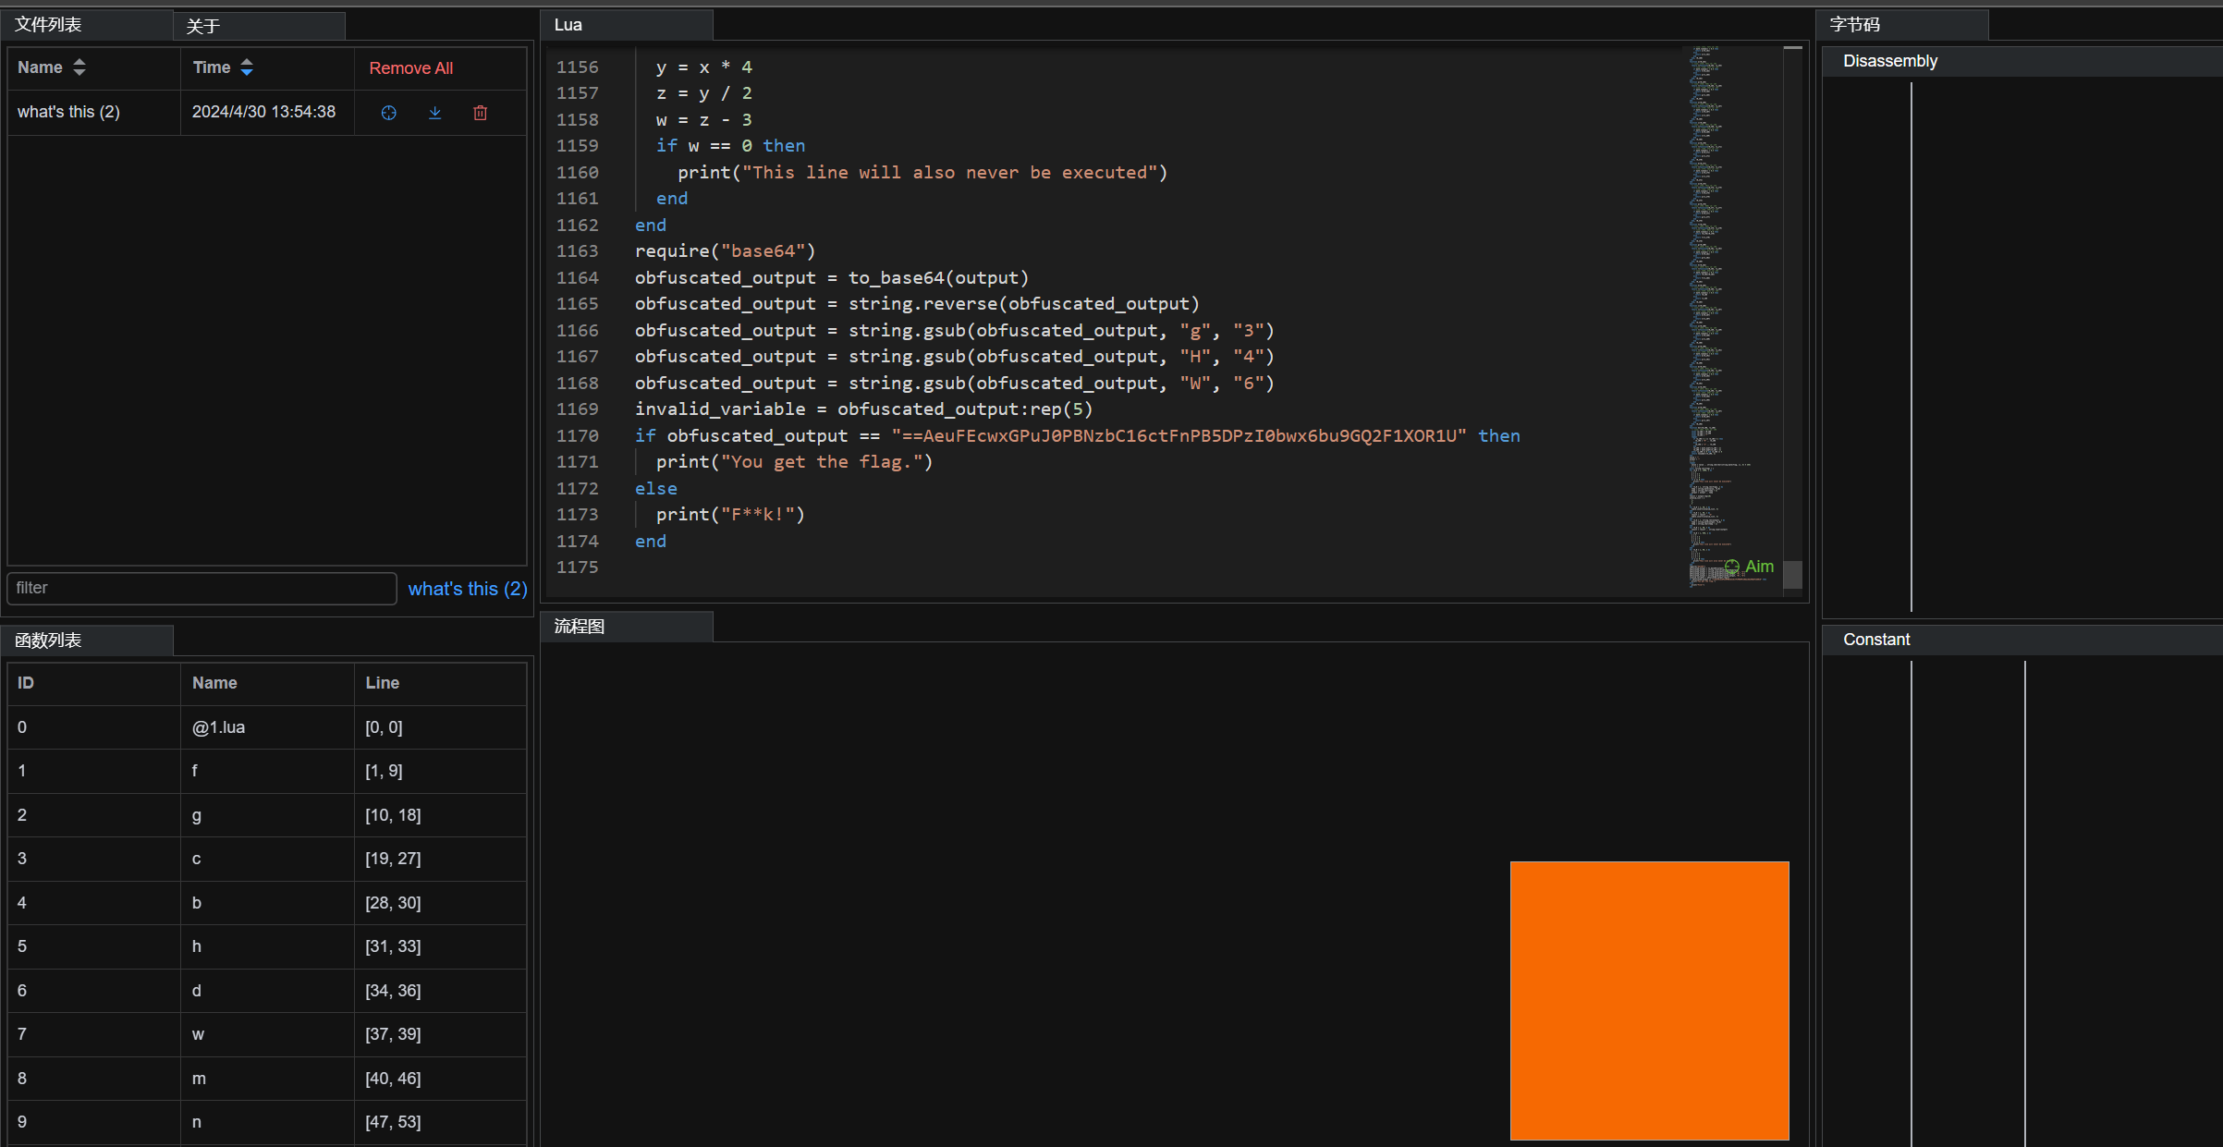This screenshot has height=1147, width=2223.
Task: Select the 字节码 tab
Action: [1855, 25]
